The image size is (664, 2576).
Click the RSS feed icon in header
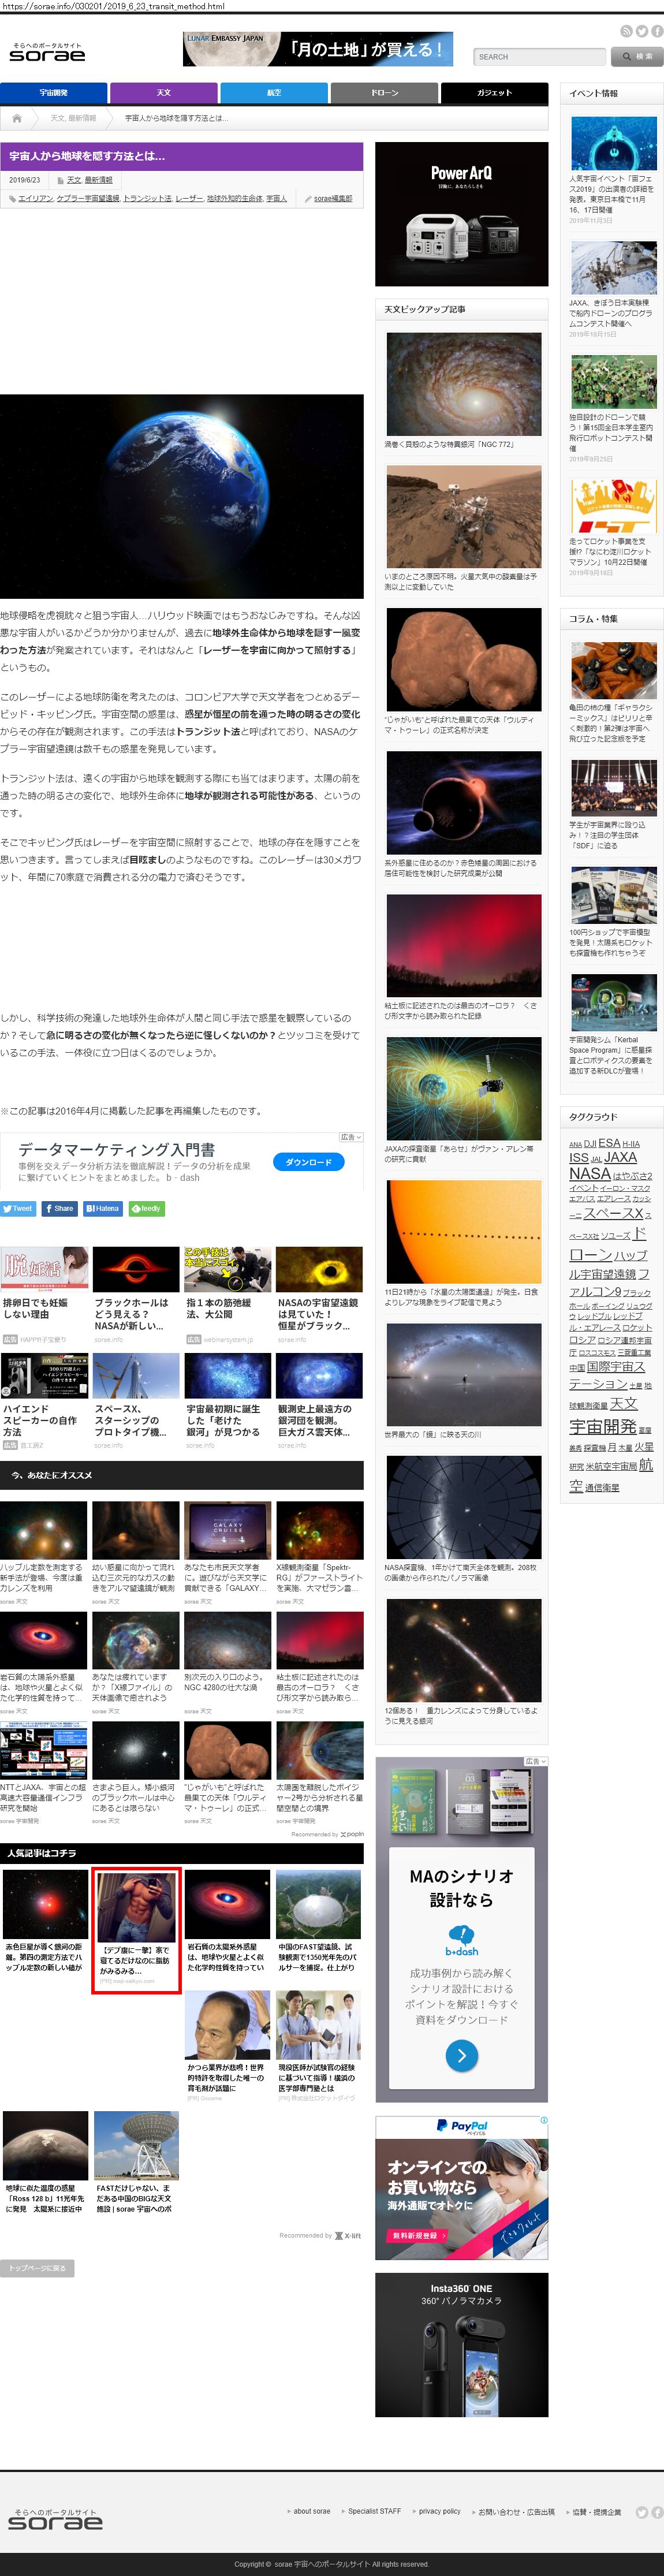(x=626, y=32)
